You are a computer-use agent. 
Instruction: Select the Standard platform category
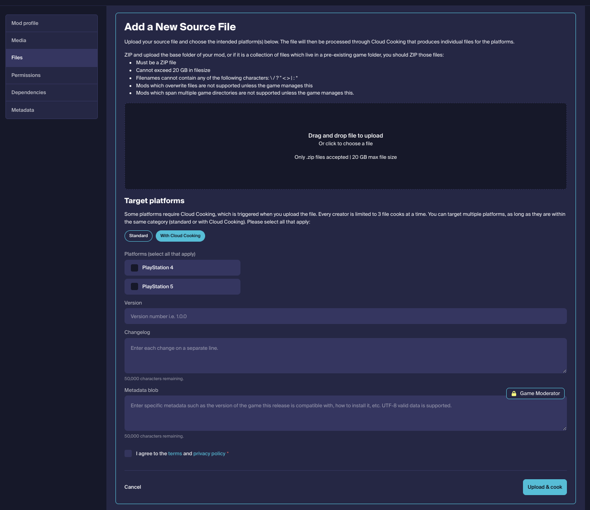click(139, 236)
